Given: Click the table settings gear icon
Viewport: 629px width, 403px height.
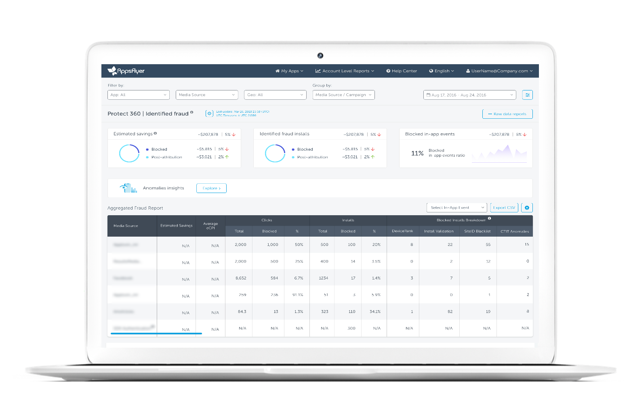Looking at the screenshot, I should point(527,208).
